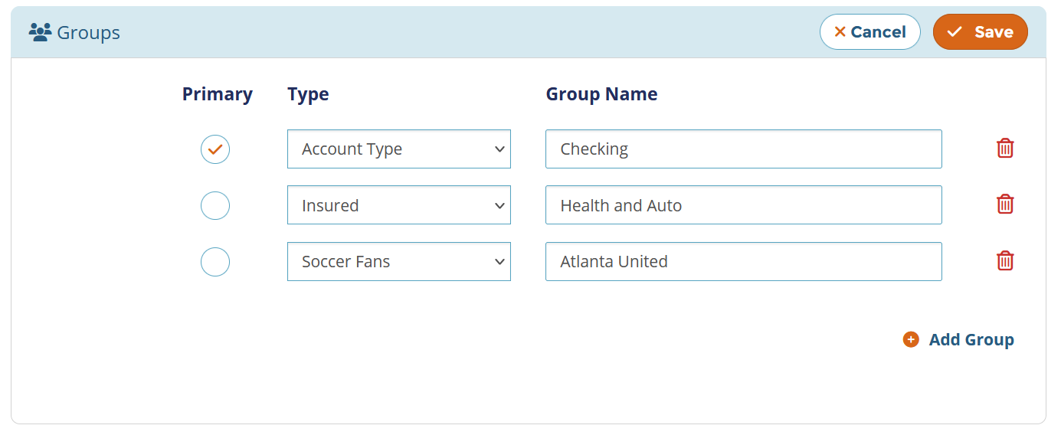The height and width of the screenshot is (435, 1061).
Task: Click the Groups people icon in header
Action: click(x=40, y=32)
